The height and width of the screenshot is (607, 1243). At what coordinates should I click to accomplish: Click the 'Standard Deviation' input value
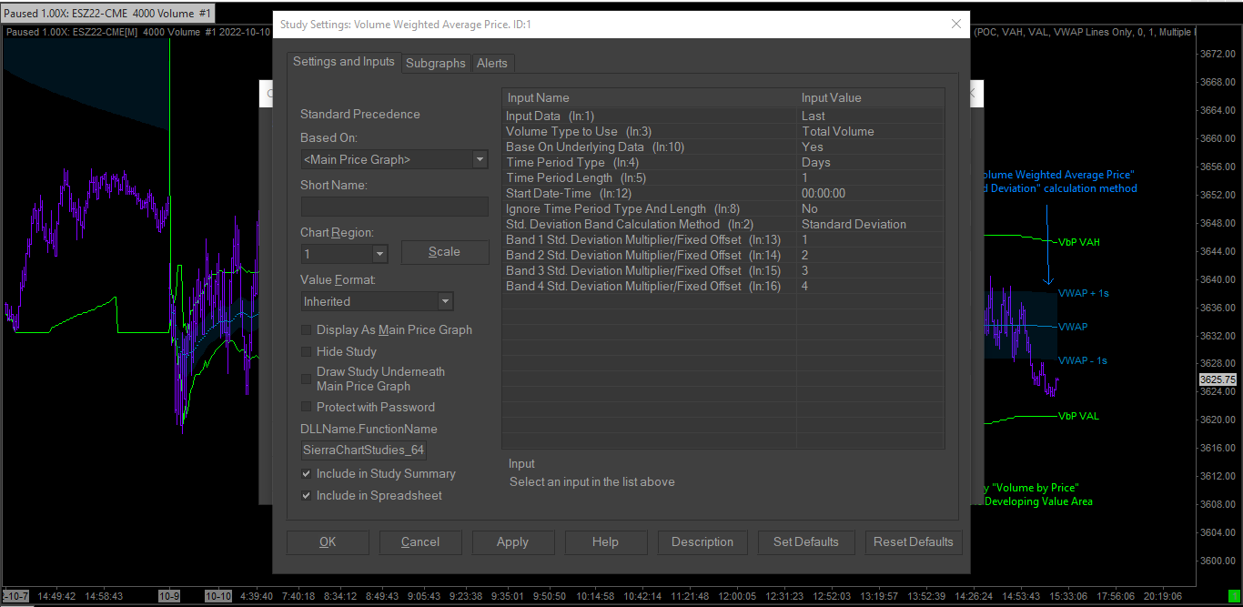(x=854, y=224)
